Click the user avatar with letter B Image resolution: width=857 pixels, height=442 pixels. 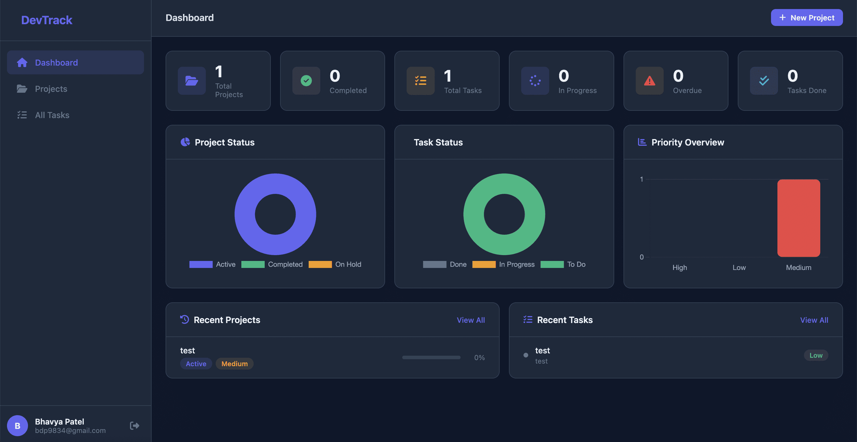pos(17,425)
